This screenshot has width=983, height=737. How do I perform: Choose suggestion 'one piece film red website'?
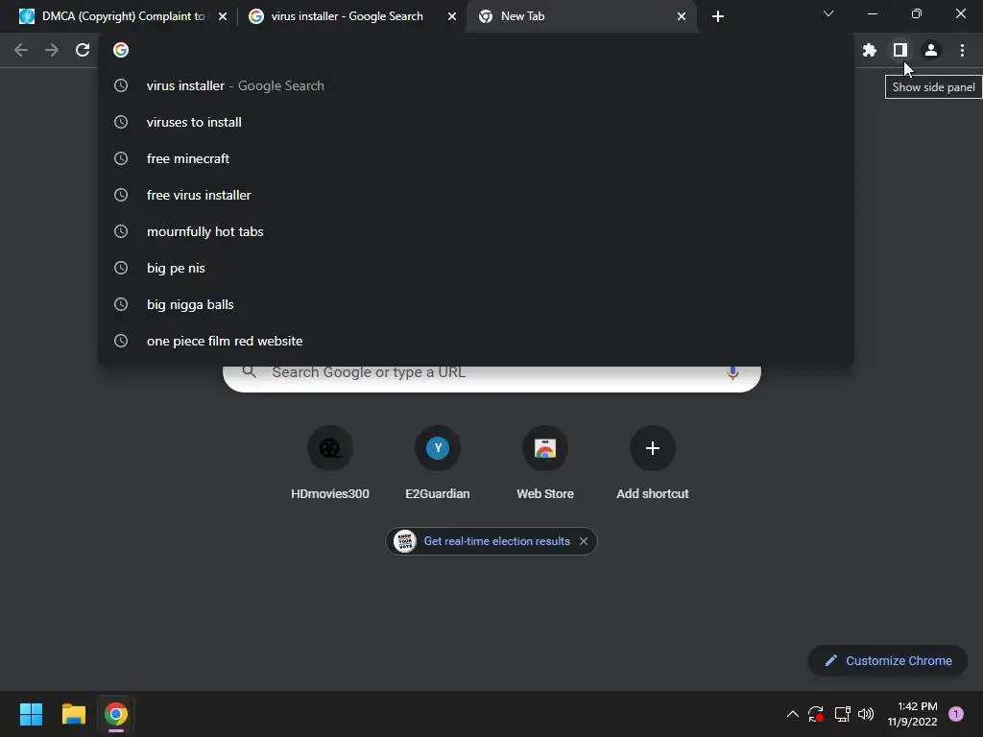(476, 341)
